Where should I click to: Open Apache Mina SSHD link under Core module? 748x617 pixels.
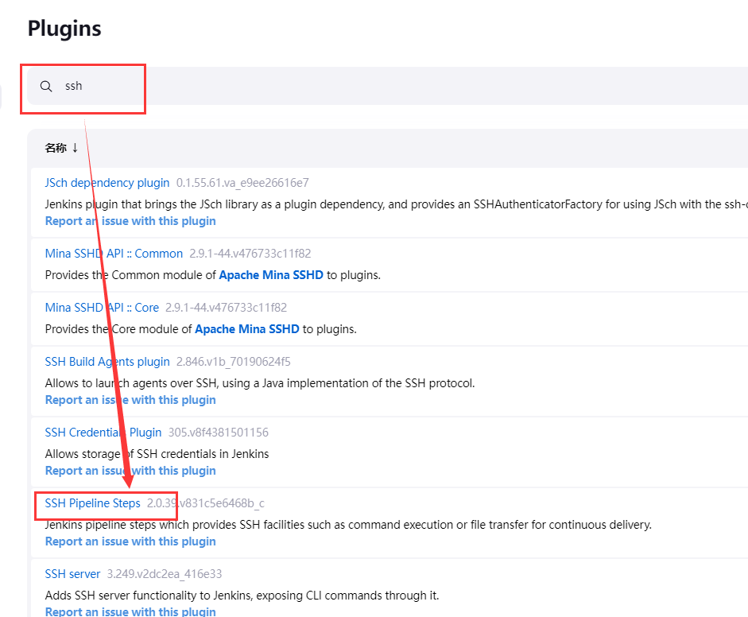pyautogui.click(x=247, y=329)
